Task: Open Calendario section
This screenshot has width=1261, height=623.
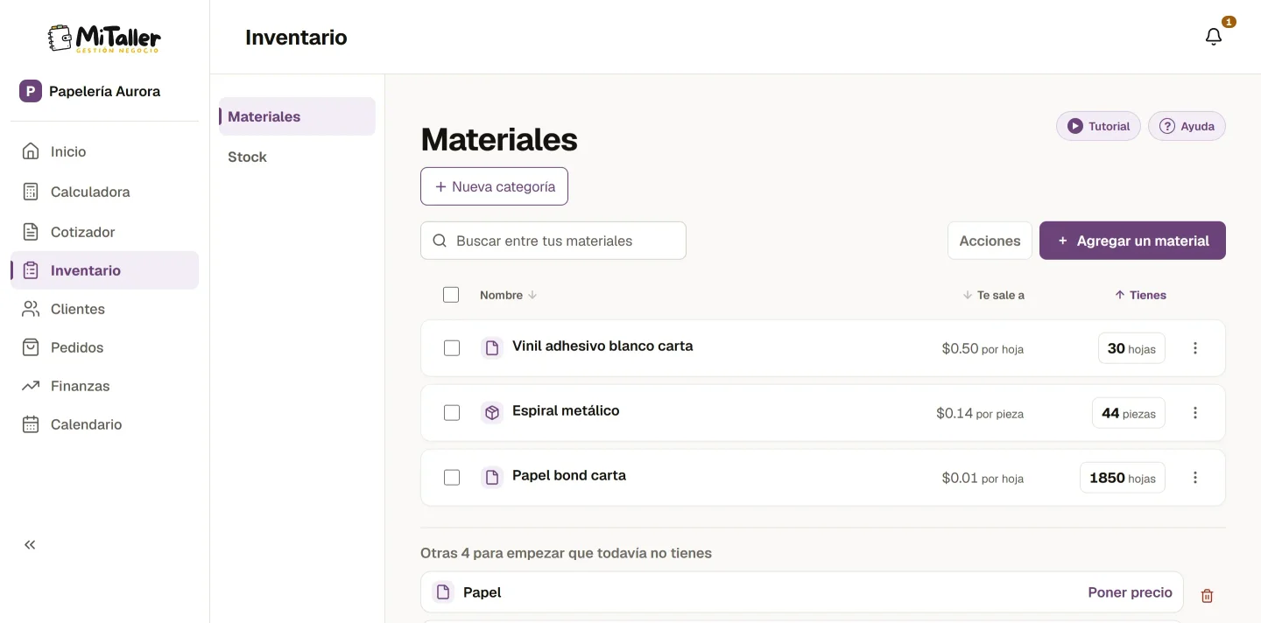Action: coord(104,424)
